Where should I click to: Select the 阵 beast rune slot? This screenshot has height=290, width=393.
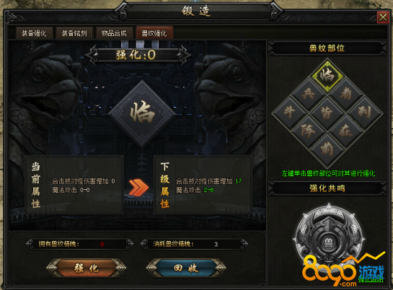click(309, 131)
